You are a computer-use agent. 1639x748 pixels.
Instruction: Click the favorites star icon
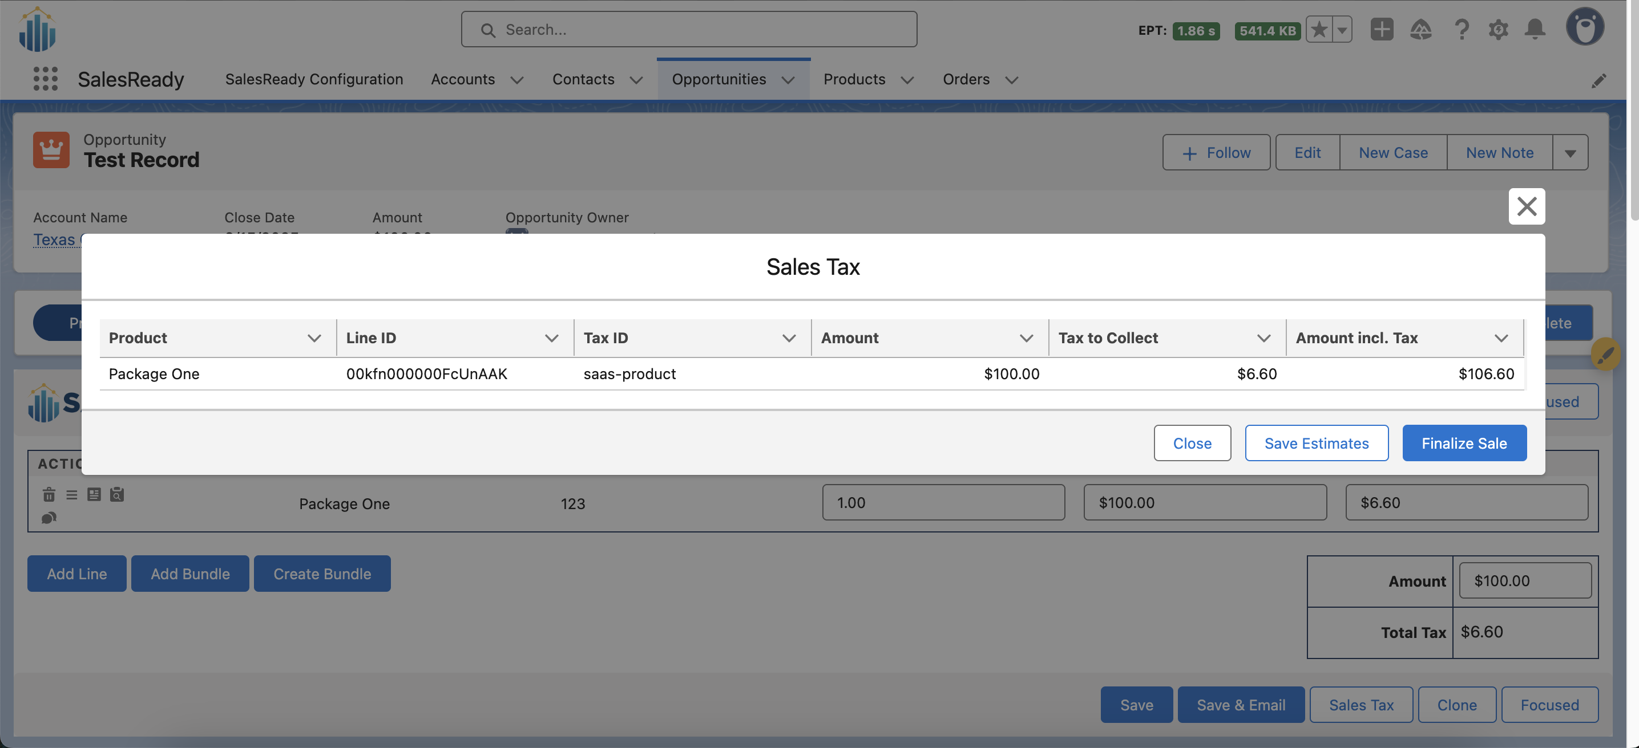[1319, 29]
